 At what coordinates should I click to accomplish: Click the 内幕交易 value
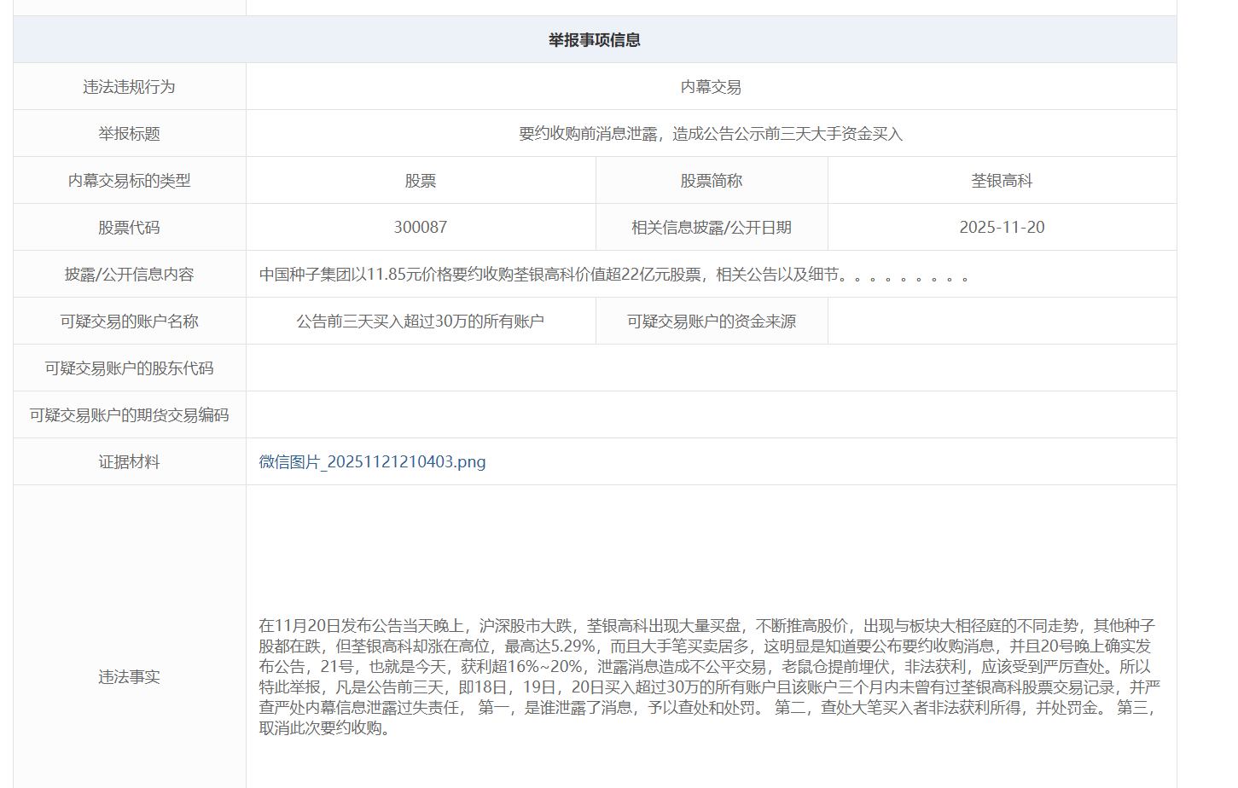711,87
